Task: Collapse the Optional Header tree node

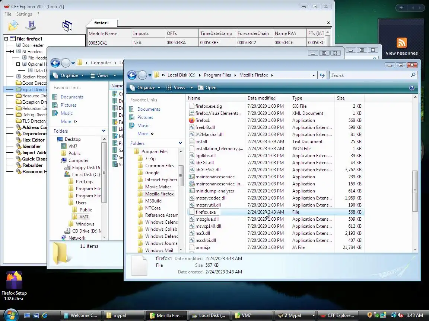Action: pos(18,64)
